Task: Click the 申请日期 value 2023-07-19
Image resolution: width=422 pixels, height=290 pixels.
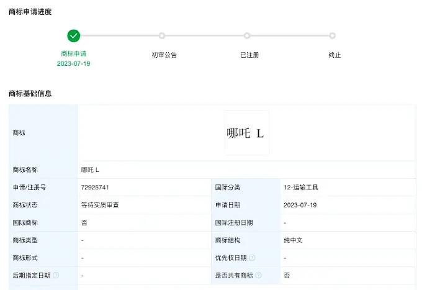Action: tap(300, 205)
